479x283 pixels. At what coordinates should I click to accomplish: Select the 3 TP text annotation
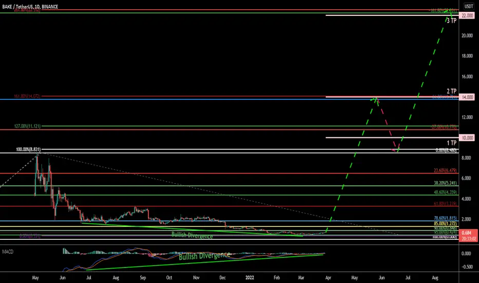tap(452, 21)
